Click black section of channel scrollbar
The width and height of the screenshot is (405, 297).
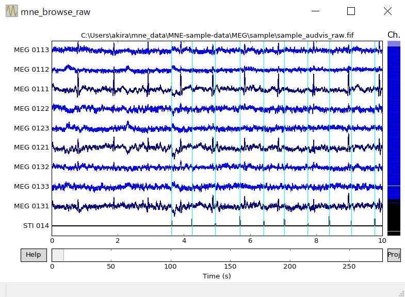tap(394, 217)
